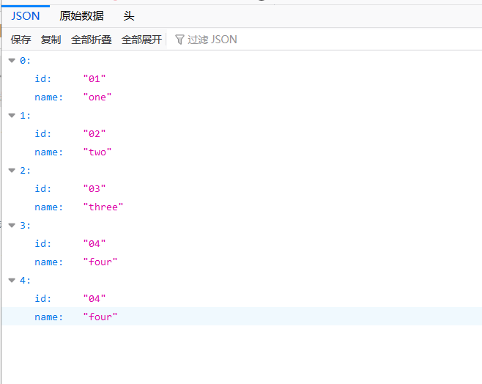Select the index label 3:

click(25, 226)
